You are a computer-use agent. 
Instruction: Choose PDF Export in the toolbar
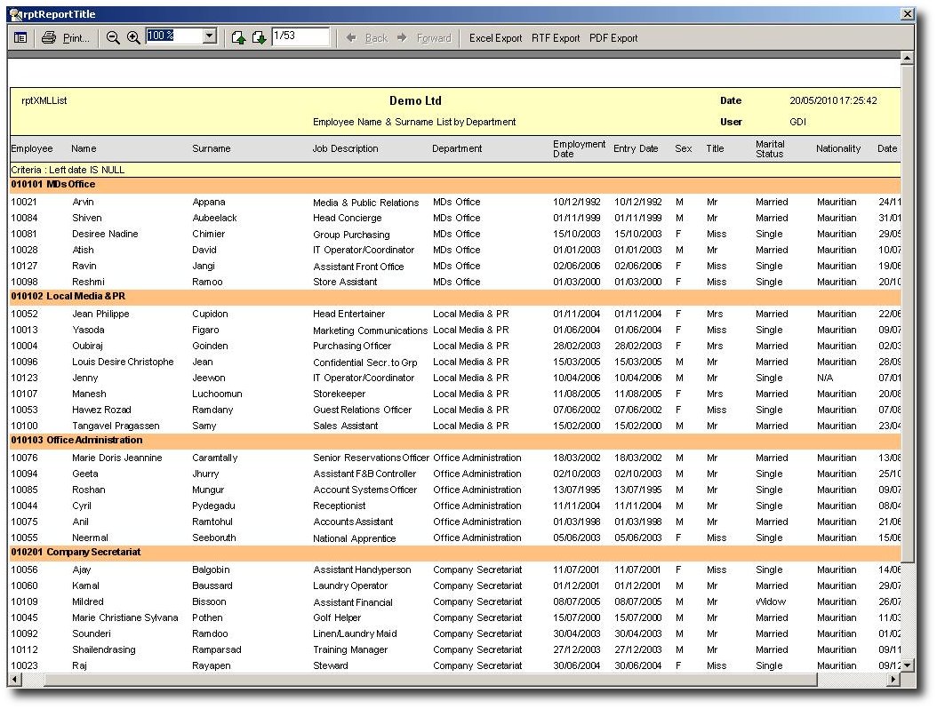coord(613,38)
